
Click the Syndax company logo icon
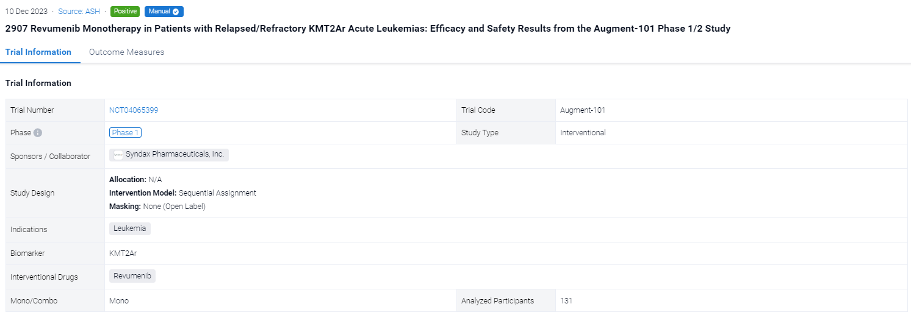tap(118, 155)
